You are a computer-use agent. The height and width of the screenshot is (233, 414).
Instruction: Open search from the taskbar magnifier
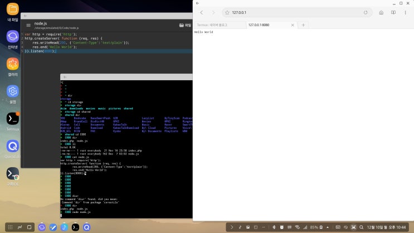point(362,227)
